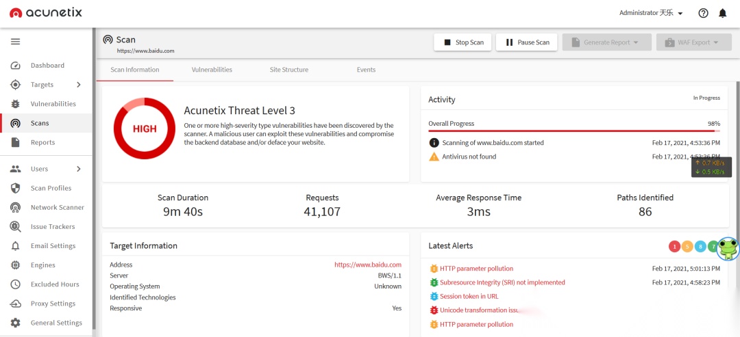Image resolution: width=740 pixels, height=337 pixels.
Task: Click the Overall Progress bar
Action: point(574,131)
